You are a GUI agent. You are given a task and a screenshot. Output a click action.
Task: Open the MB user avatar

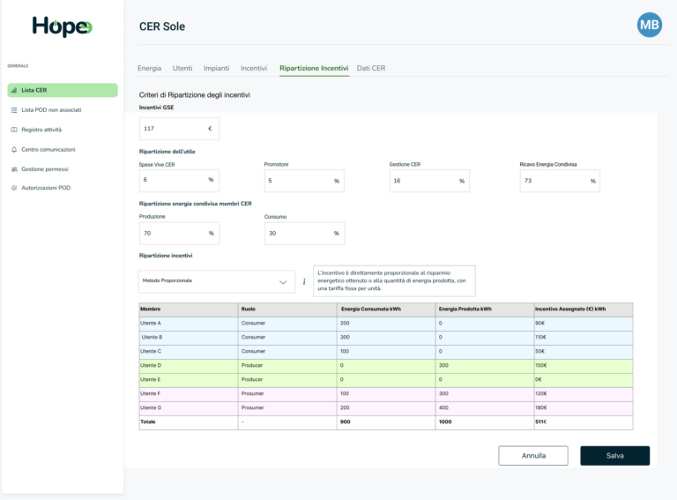[649, 26]
